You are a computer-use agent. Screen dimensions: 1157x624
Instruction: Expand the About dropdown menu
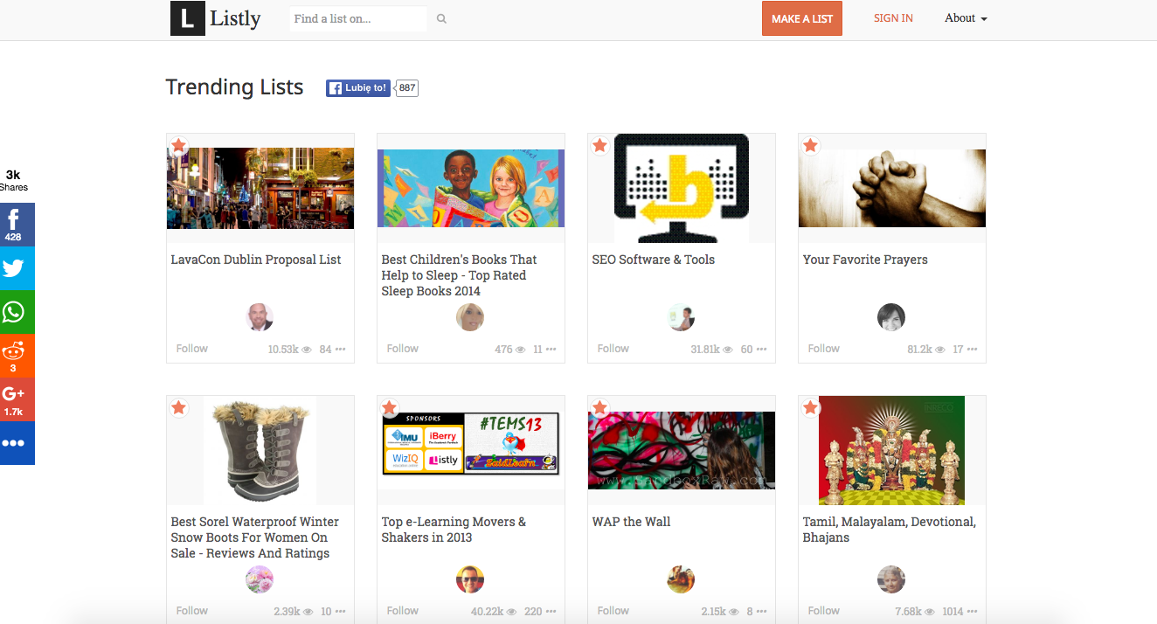tap(966, 18)
